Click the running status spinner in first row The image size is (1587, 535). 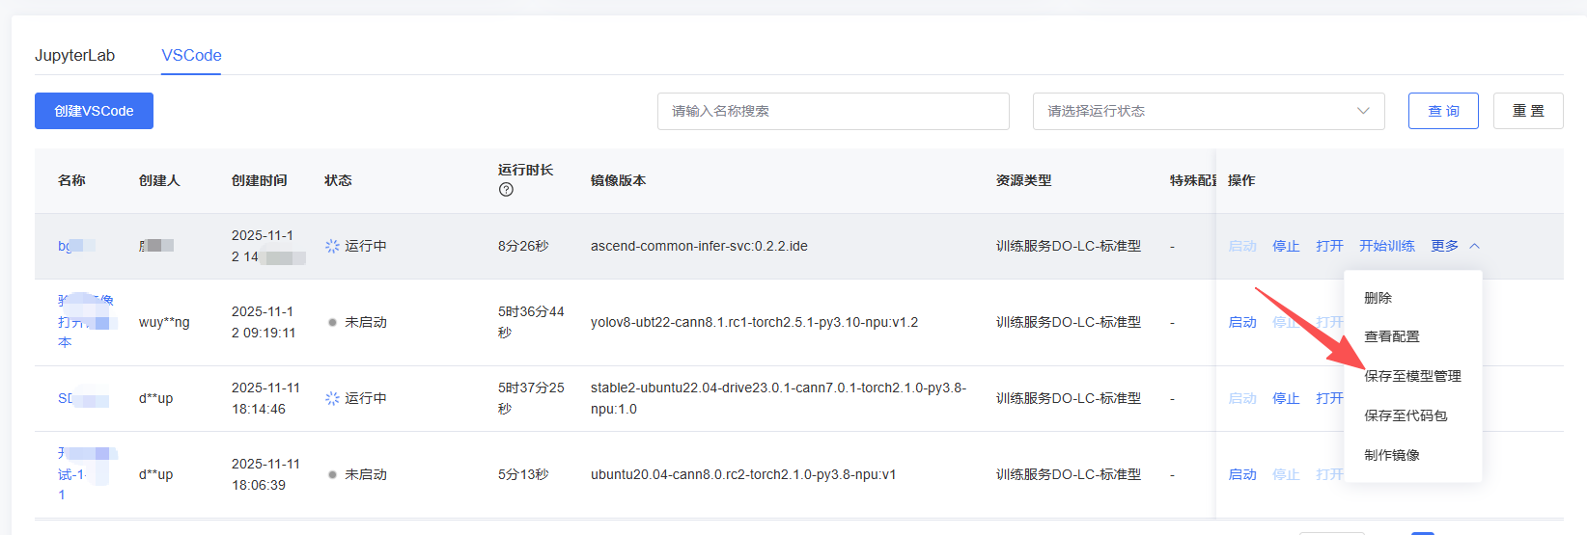(332, 246)
